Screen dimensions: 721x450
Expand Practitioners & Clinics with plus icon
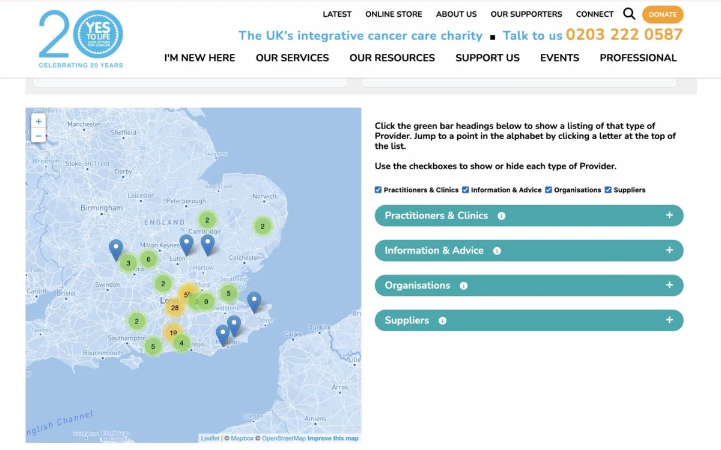pyautogui.click(x=669, y=215)
